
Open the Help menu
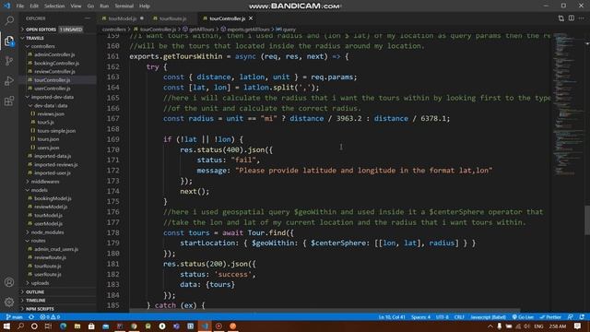click(x=145, y=6)
